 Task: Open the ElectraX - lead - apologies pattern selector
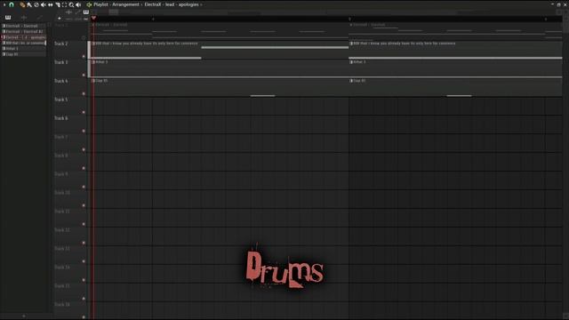coord(172,4)
